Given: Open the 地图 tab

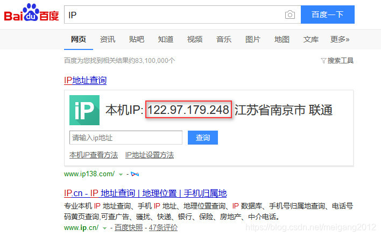Looking at the screenshot, I should [x=282, y=39].
